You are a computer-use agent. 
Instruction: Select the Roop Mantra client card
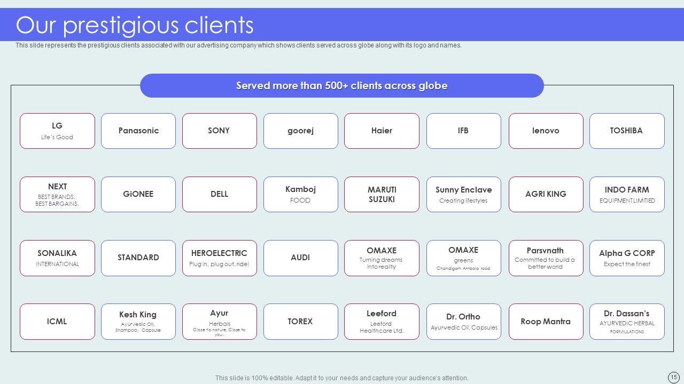coord(546,322)
